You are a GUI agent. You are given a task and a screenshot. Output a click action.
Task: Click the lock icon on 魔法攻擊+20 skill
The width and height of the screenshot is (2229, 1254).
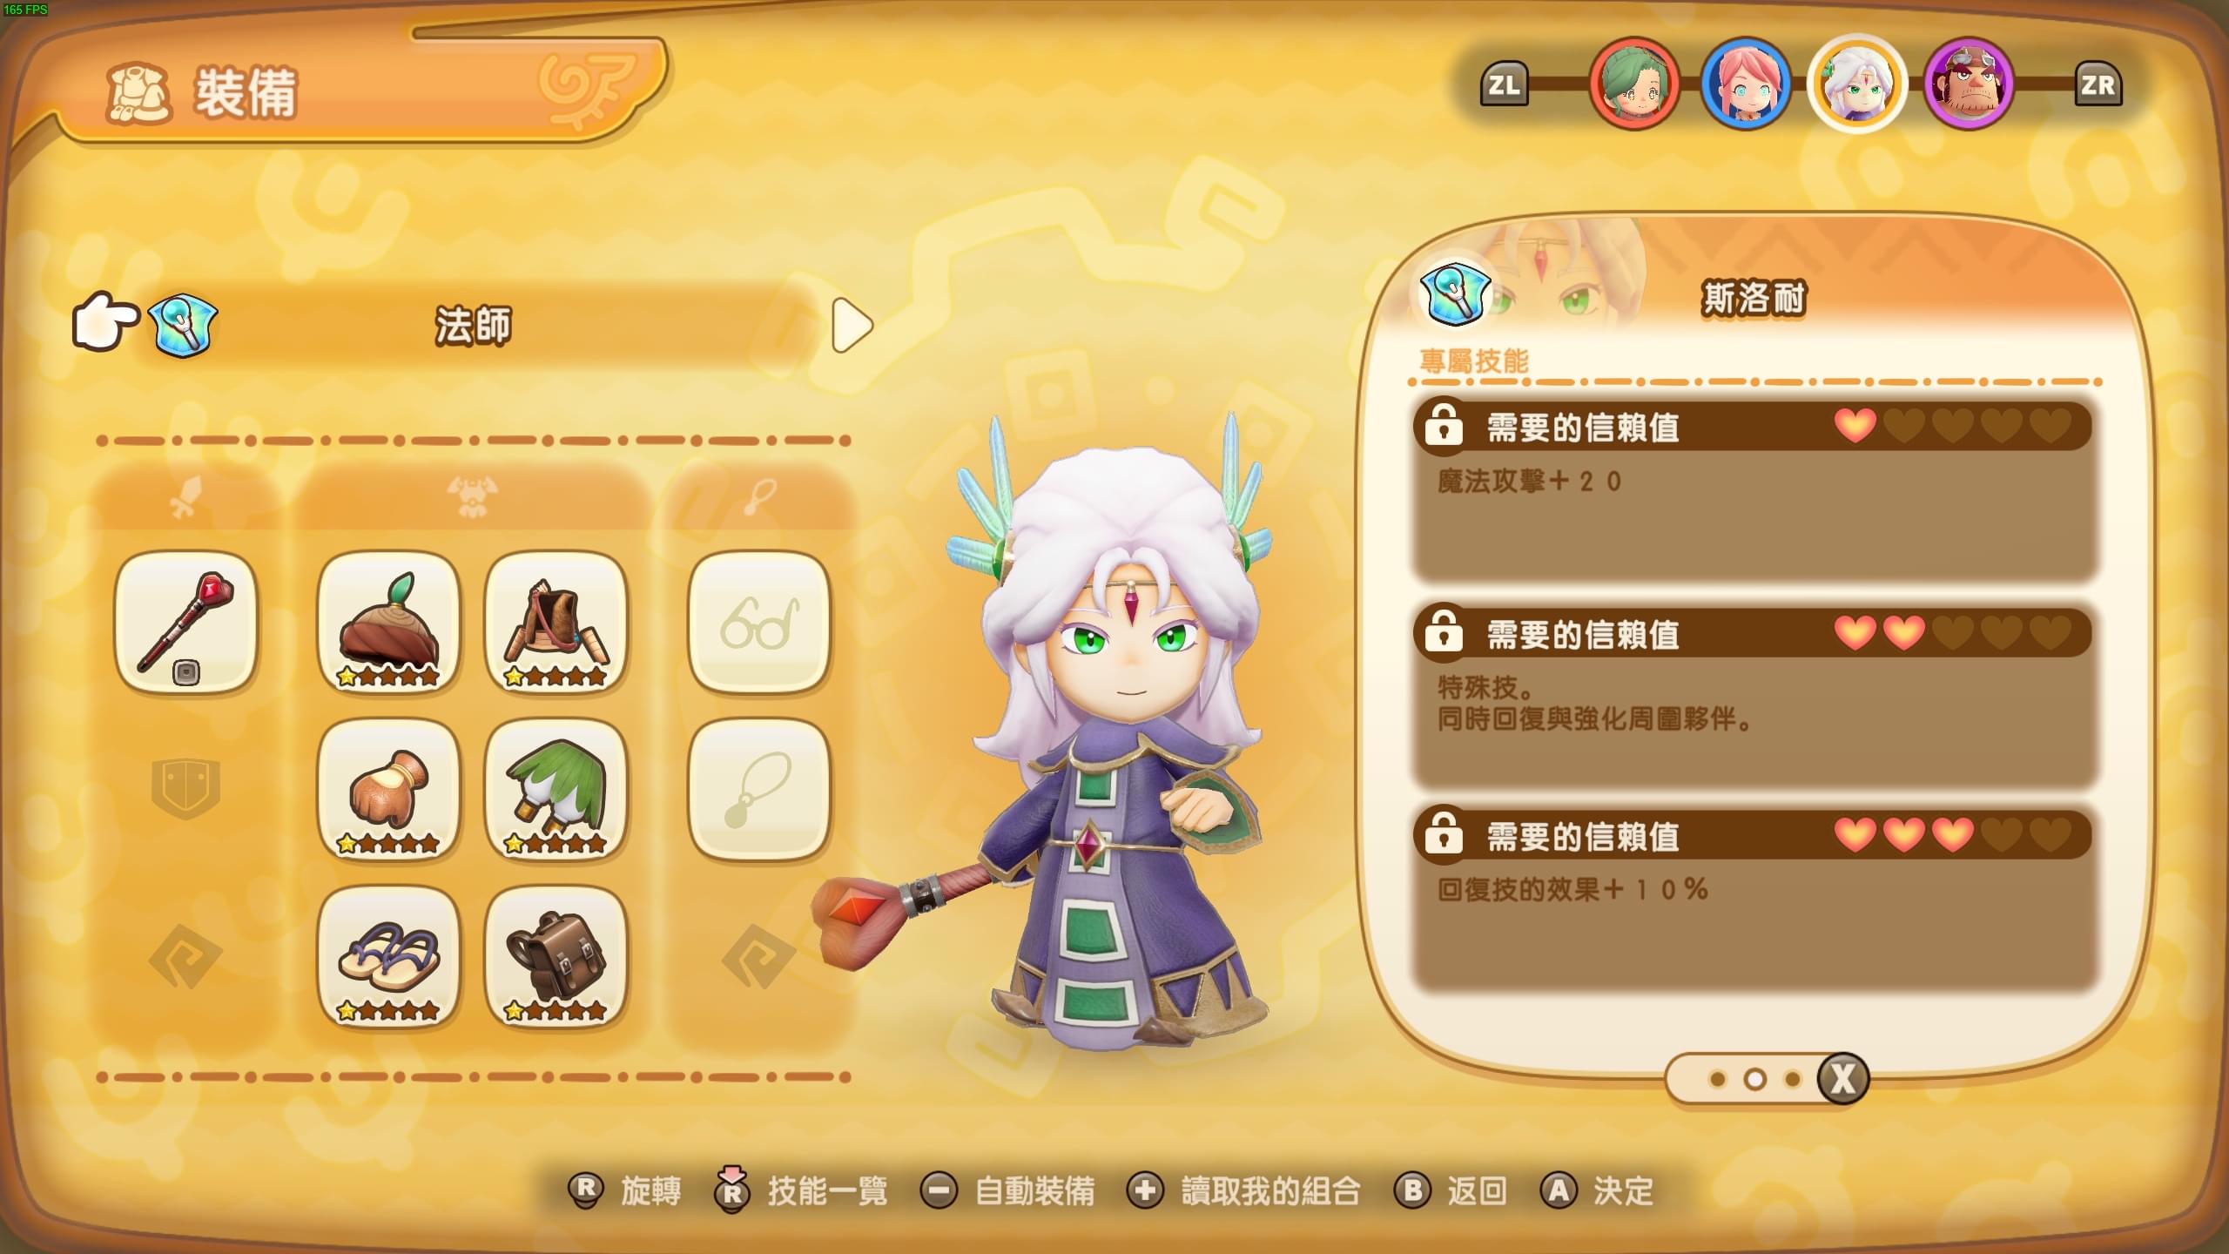tap(1443, 423)
